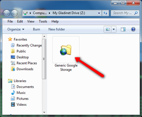
Task: Select Libraries in navigation pane
Action: tap(20, 81)
